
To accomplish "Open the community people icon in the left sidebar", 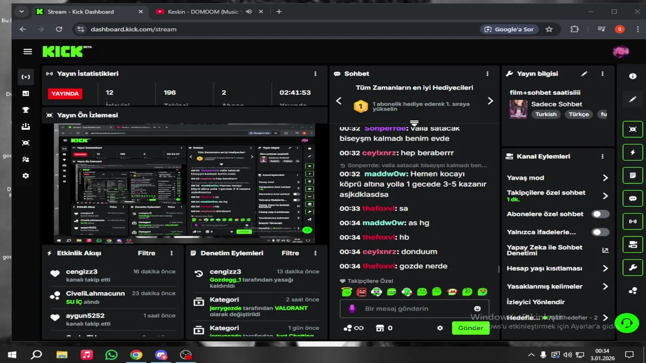I will tap(26, 159).
